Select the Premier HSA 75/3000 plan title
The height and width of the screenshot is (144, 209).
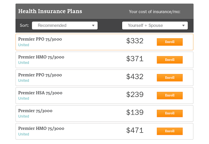40,93
